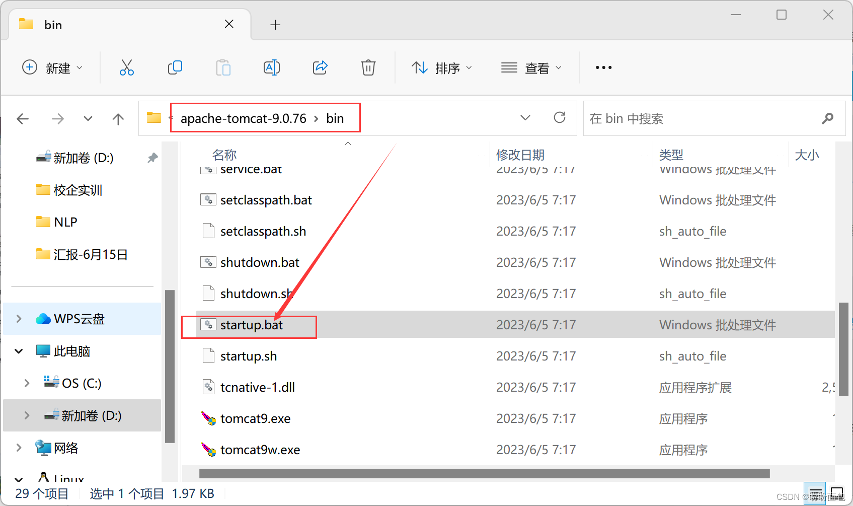Click the startup.bat batch file icon
The image size is (853, 506).
(208, 325)
